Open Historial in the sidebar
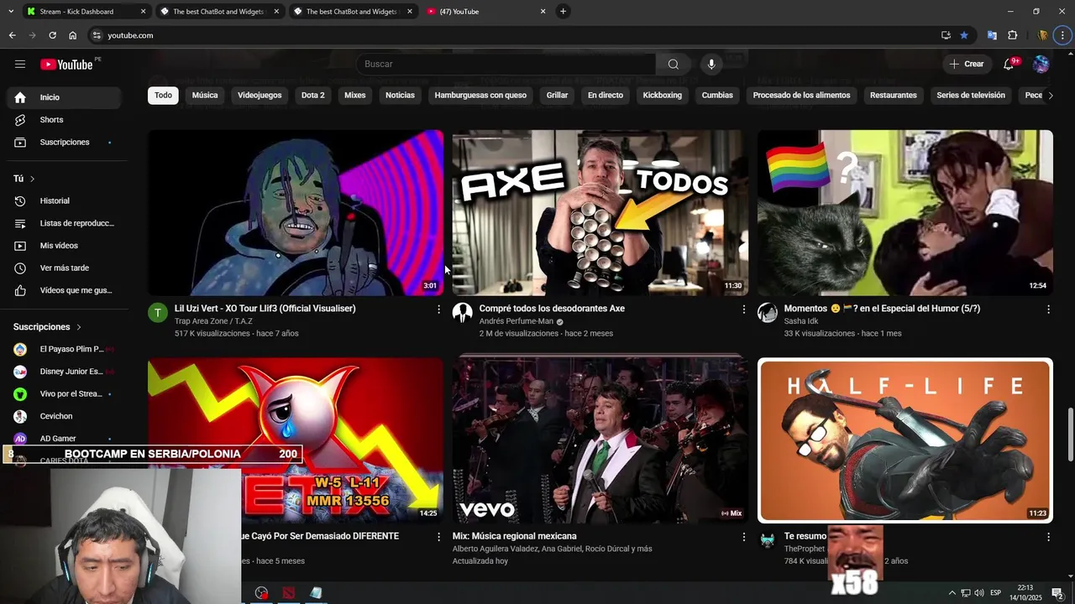 click(x=64, y=201)
